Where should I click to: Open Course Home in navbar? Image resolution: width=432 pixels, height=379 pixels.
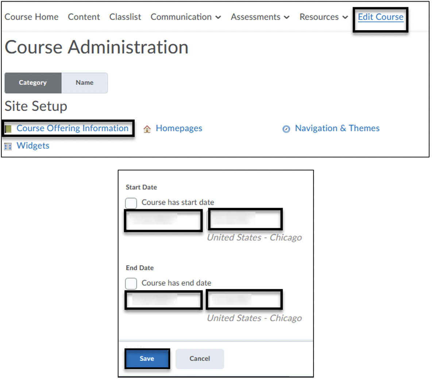pos(31,17)
